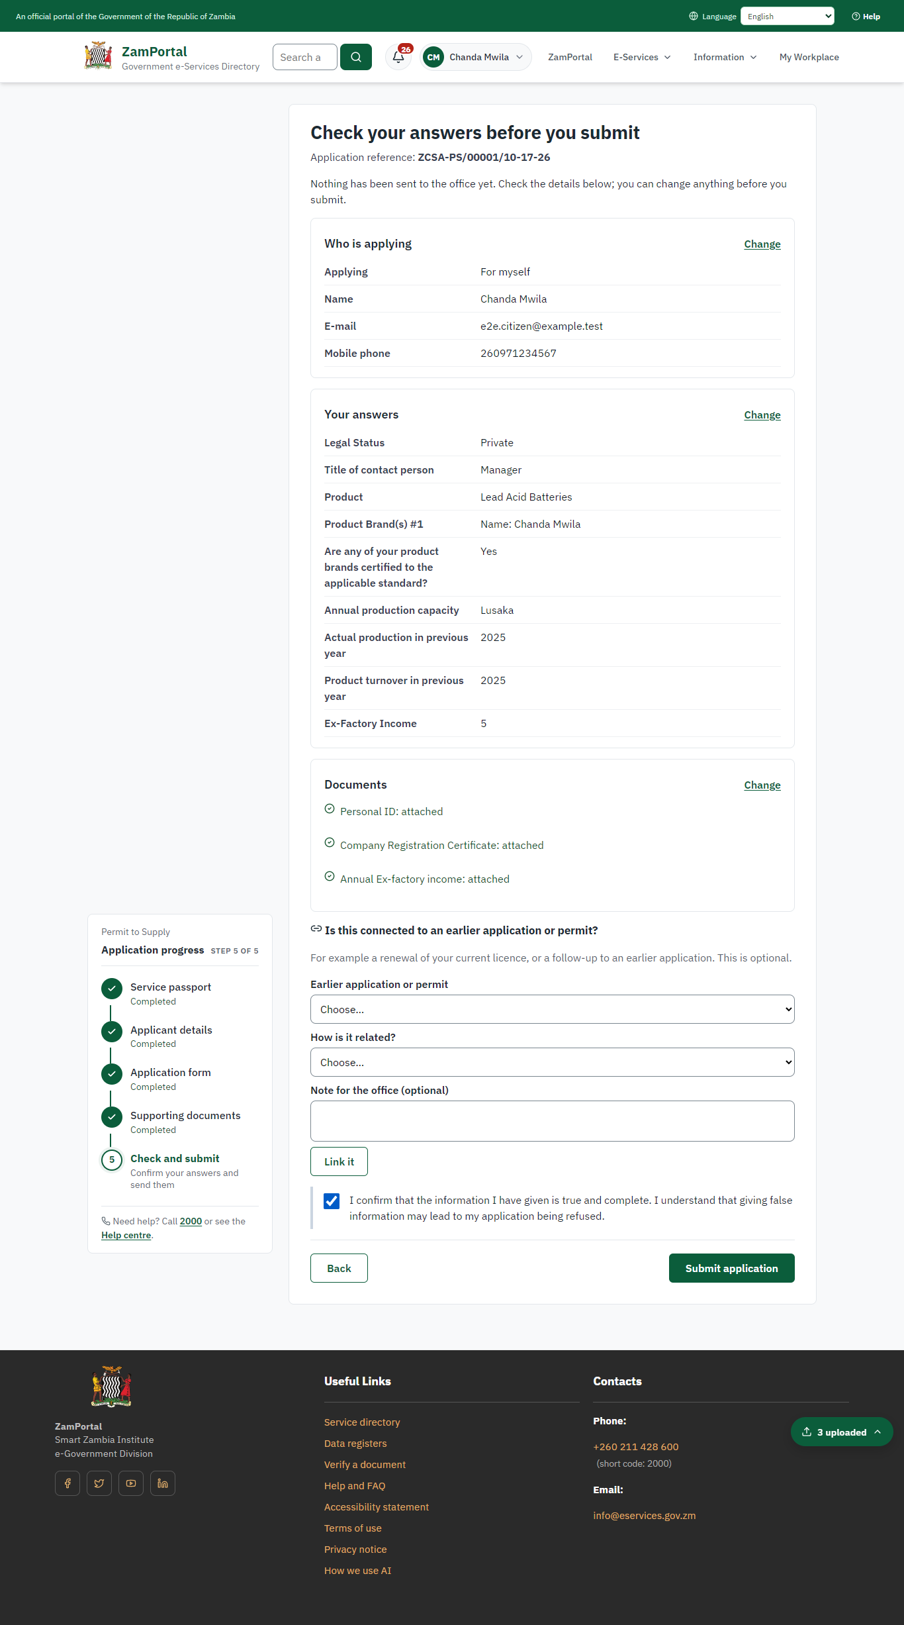
Task: Click info@eservices.gov.zm email link
Action: (x=645, y=1516)
